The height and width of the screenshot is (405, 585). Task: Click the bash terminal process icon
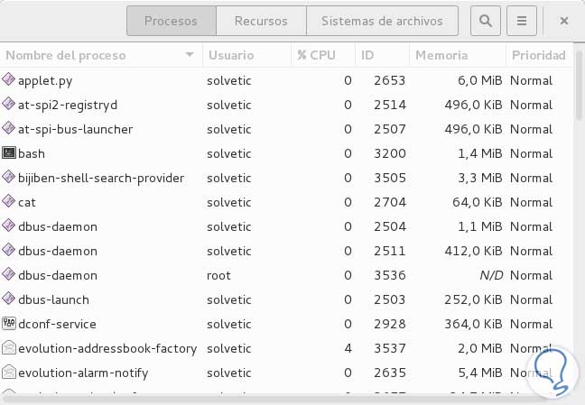(x=9, y=153)
